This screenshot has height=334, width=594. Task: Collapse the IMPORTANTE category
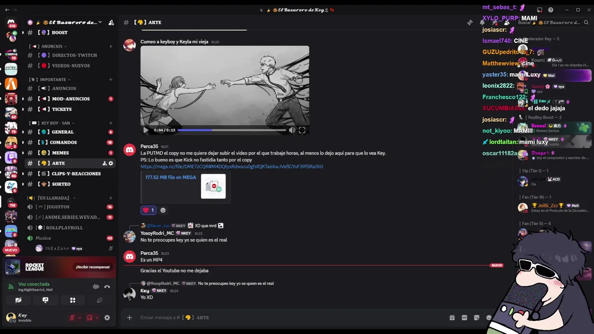50,80
